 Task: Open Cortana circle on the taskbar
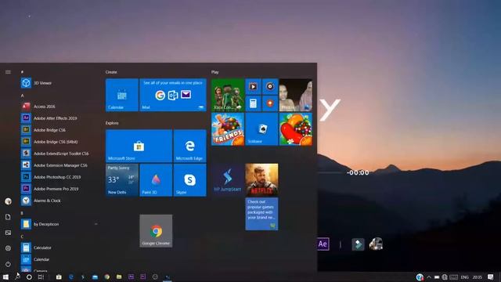[29, 277]
